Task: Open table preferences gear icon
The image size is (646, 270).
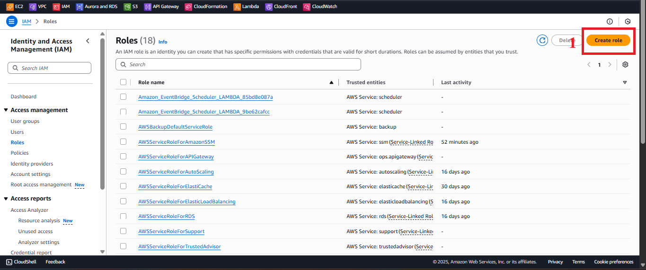Action: point(625,65)
